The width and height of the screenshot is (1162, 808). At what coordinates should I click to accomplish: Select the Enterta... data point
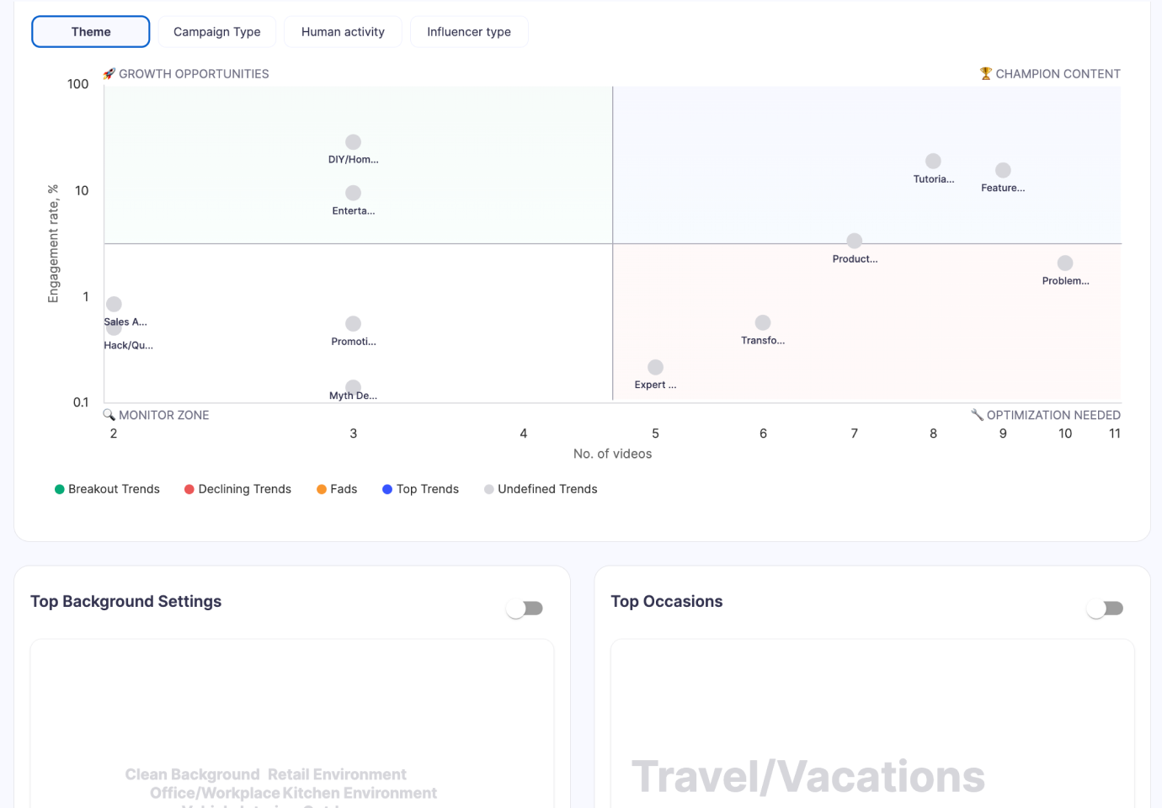(x=354, y=193)
